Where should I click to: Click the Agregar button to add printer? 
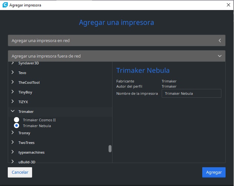coord(214,172)
